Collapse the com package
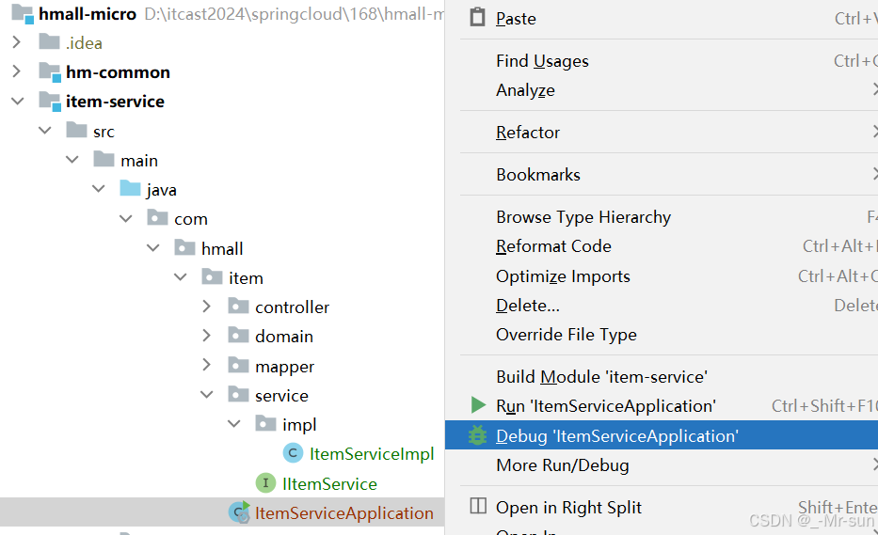 (125, 218)
